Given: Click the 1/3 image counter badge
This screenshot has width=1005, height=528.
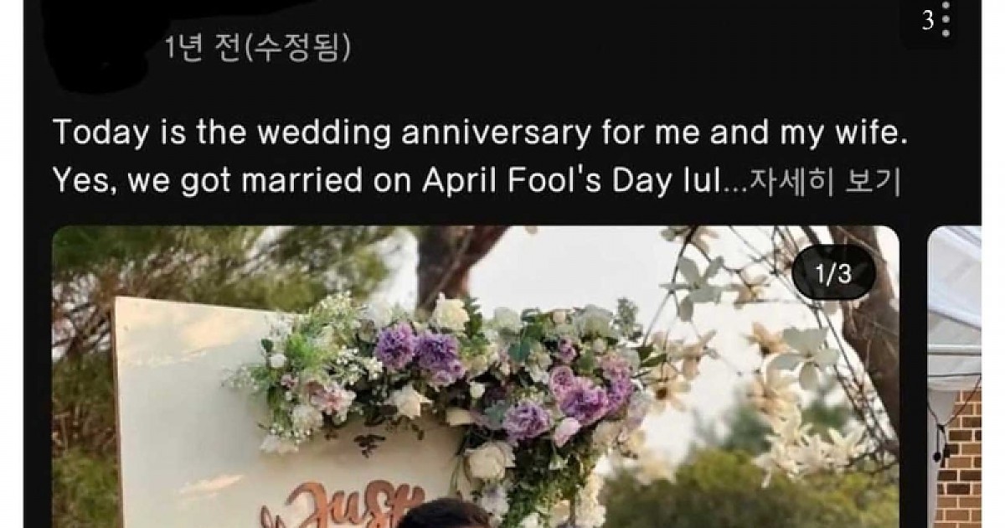Looking at the screenshot, I should [833, 274].
